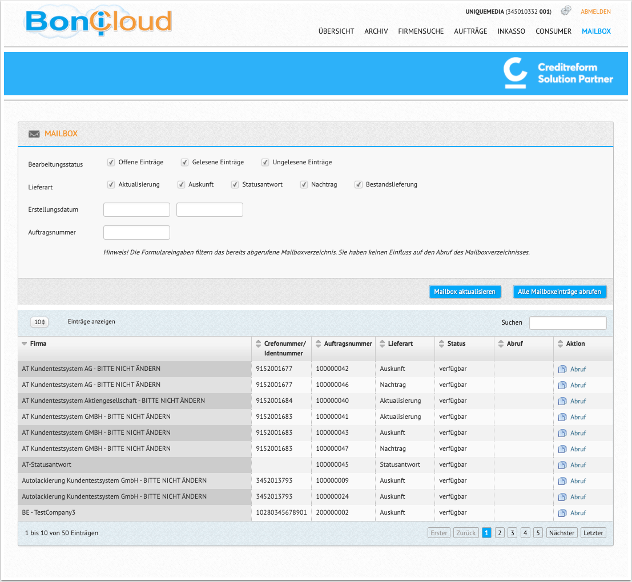Go to page 3 in pagination
Viewport: 632px width, 582px height.
513,533
